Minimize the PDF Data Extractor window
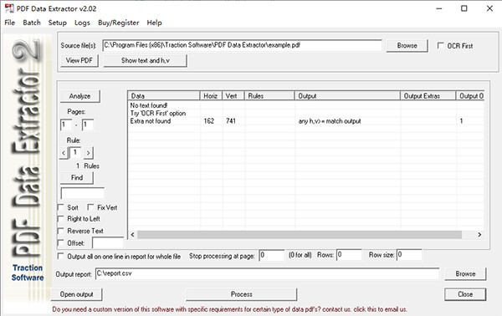502x316 pixels. pos(439,8)
